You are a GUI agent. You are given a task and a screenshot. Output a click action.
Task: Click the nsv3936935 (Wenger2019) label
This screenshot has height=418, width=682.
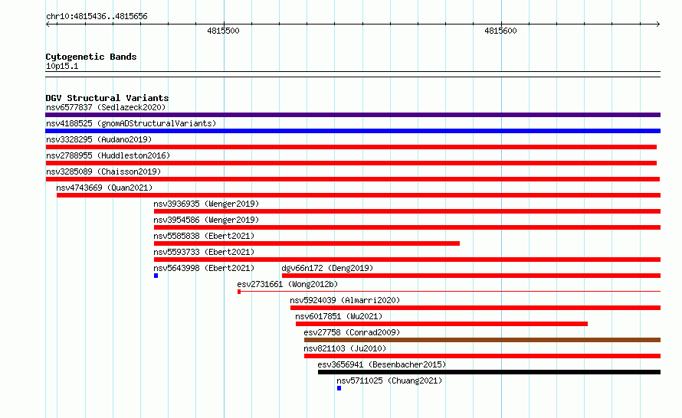(x=206, y=204)
